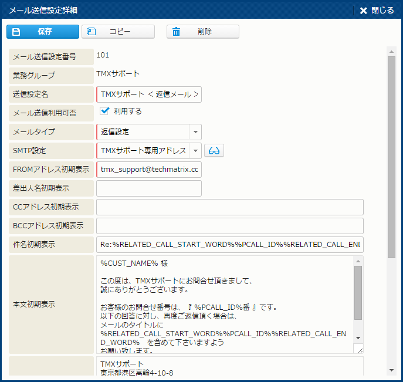Click the body text area scroll down arrow
The image size is (403, 382).
[358, 338]
